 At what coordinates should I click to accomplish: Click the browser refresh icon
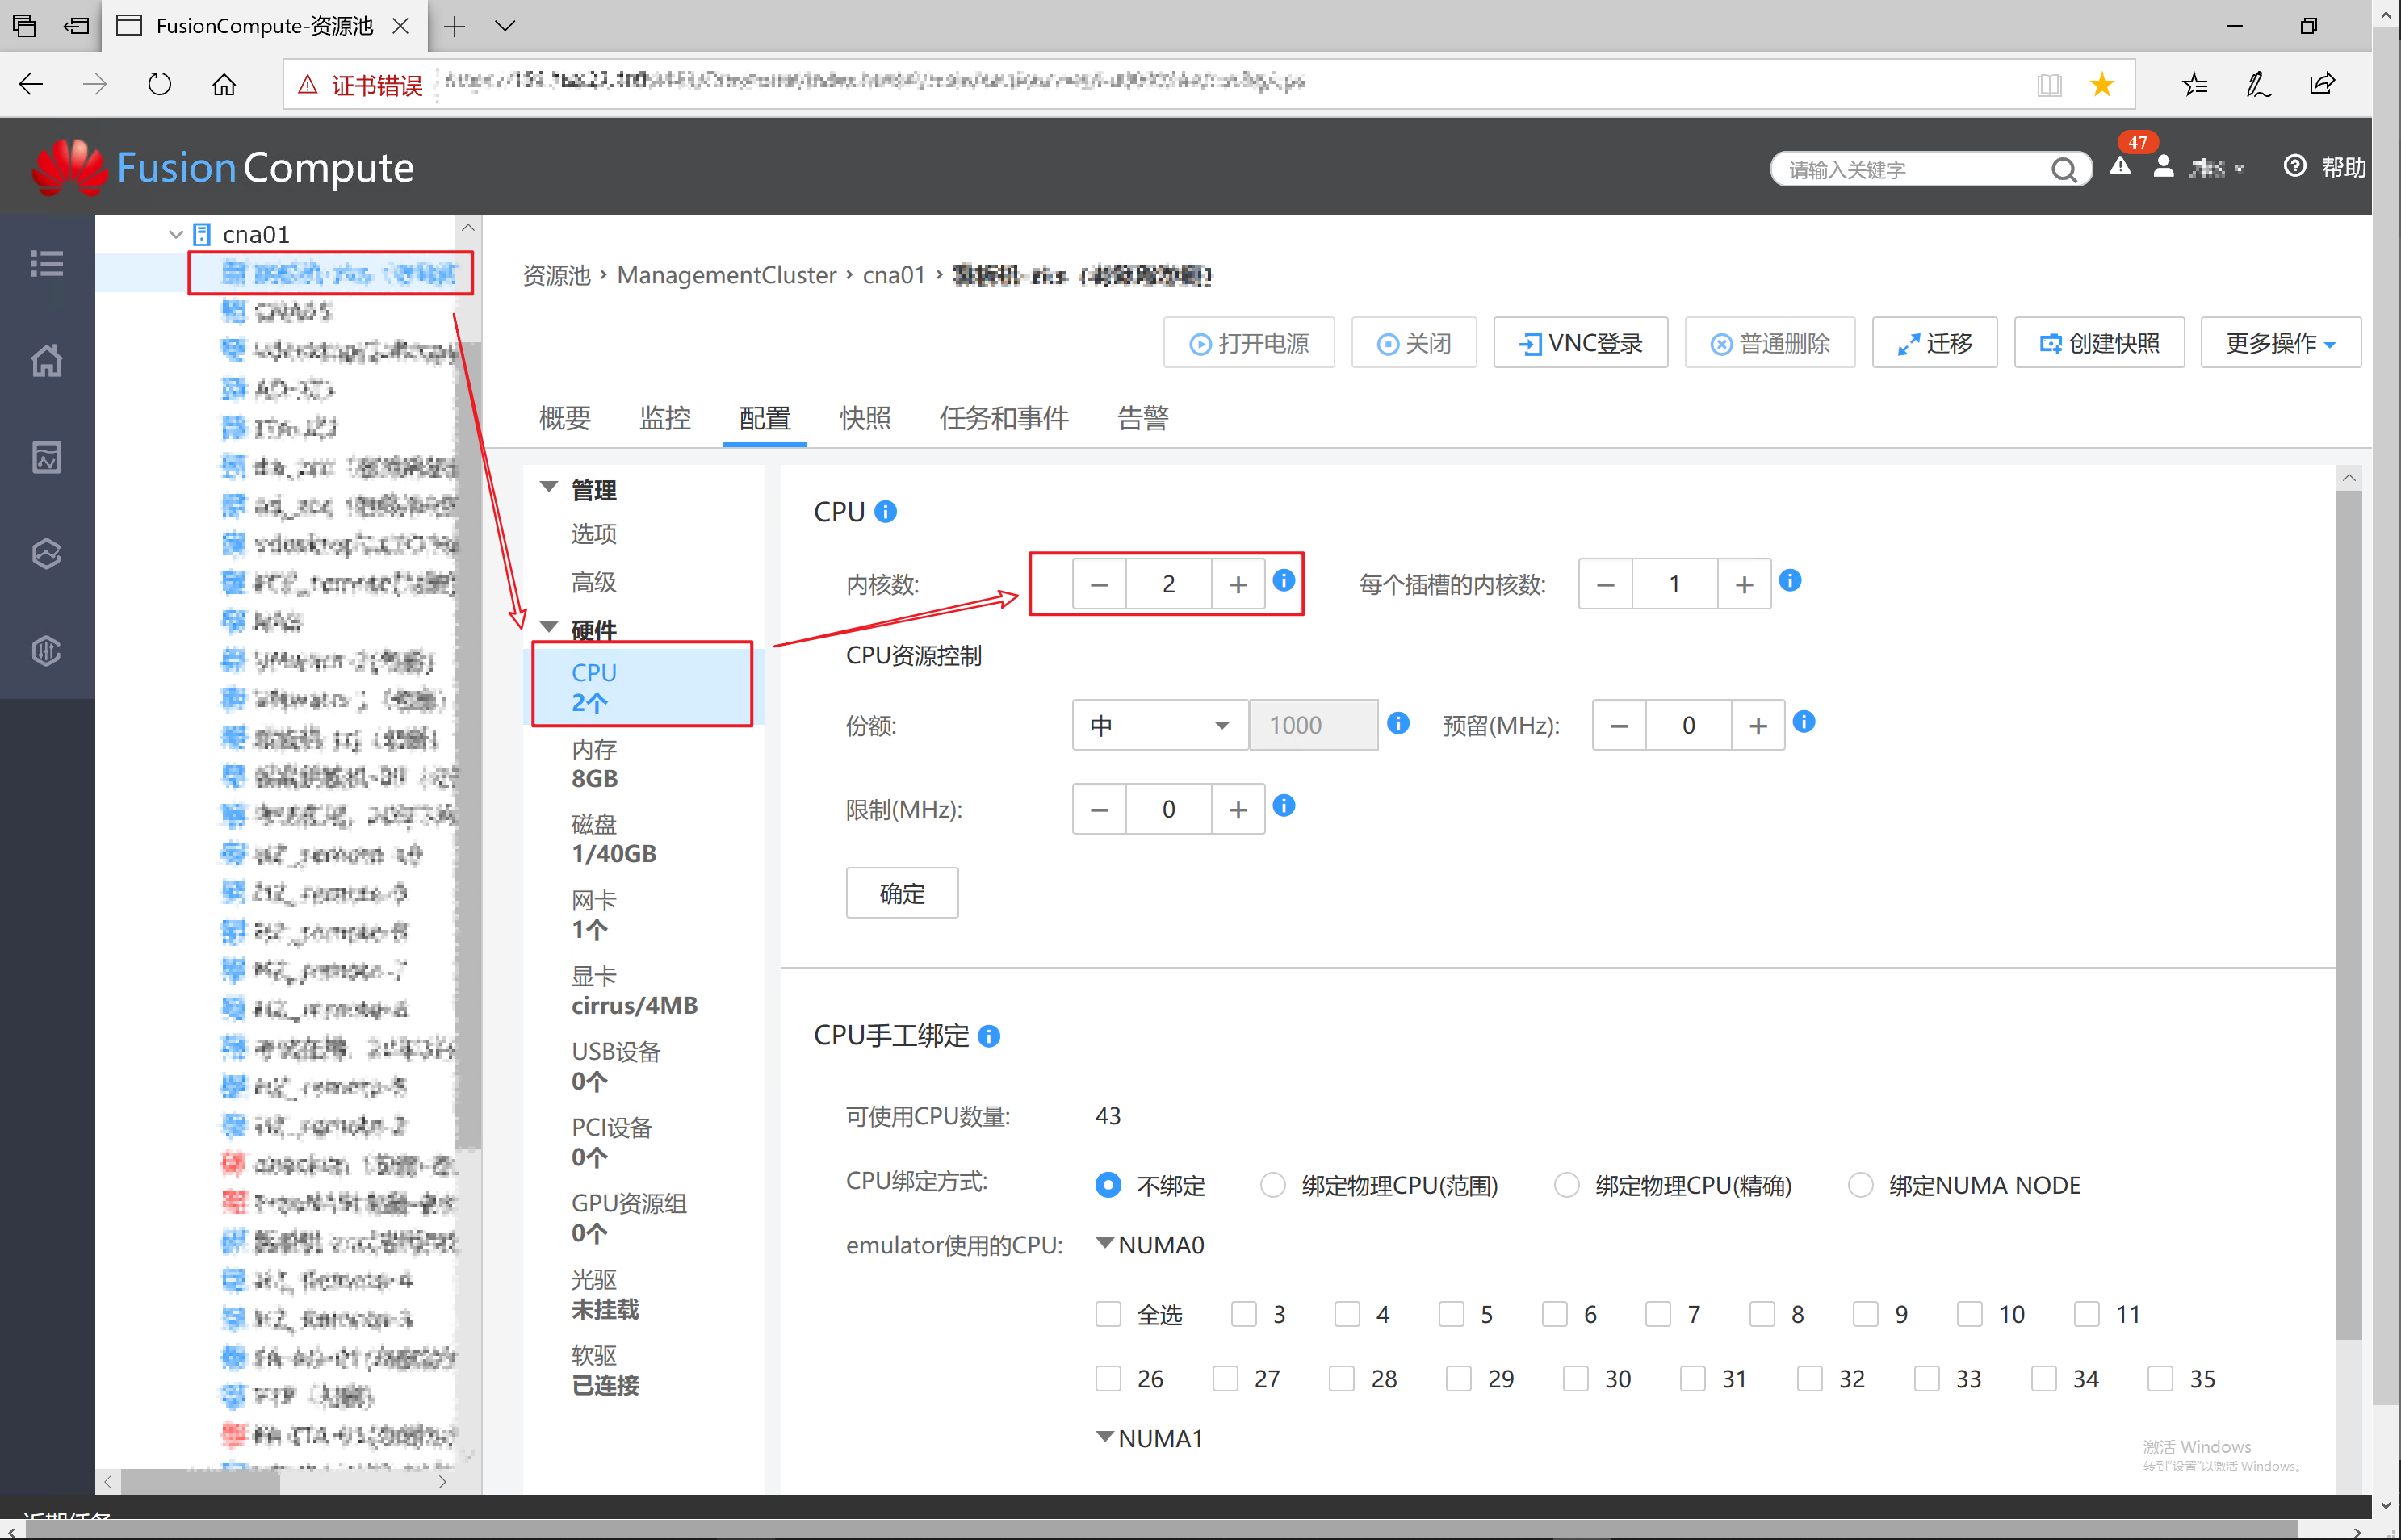point(160,84)
